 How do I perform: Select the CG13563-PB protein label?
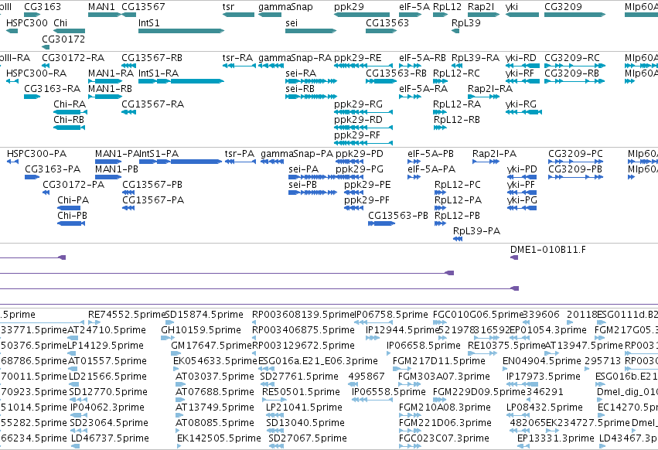pos(398,216)
